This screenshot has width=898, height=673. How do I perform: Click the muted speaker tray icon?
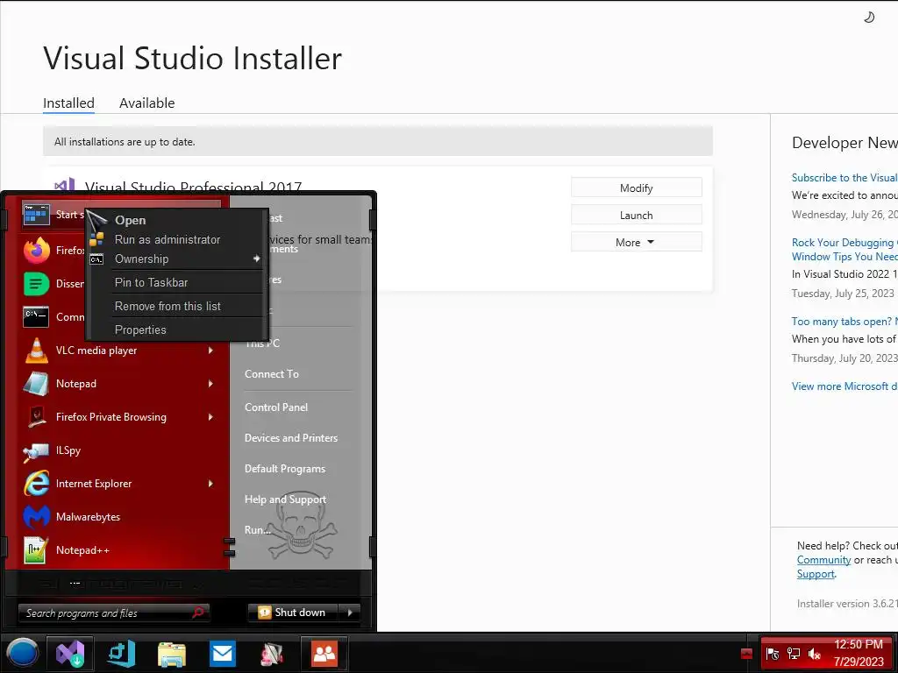click(x=814, y=654)
